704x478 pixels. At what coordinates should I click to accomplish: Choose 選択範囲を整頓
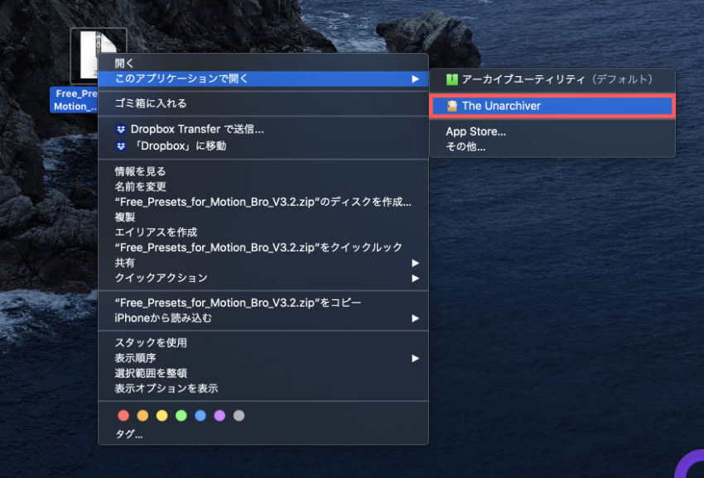point(263,374)
